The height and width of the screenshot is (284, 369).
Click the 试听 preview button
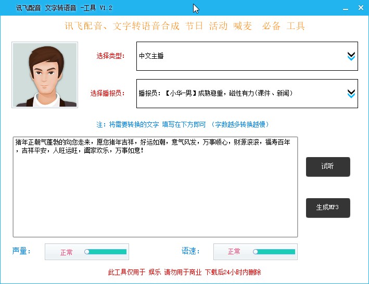pos(328,166)
